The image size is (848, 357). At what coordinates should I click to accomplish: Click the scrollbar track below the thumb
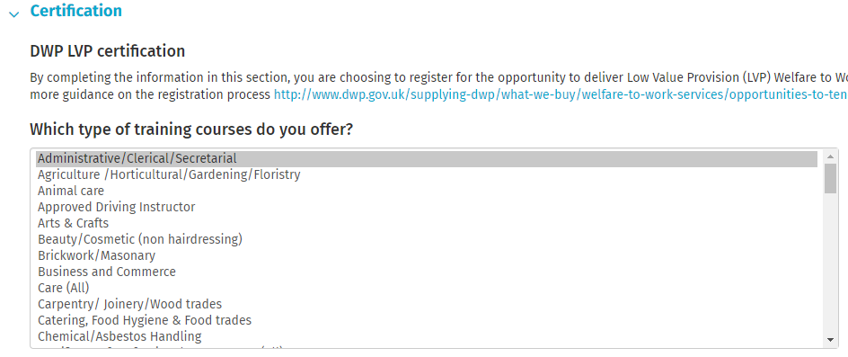[830, 263]
